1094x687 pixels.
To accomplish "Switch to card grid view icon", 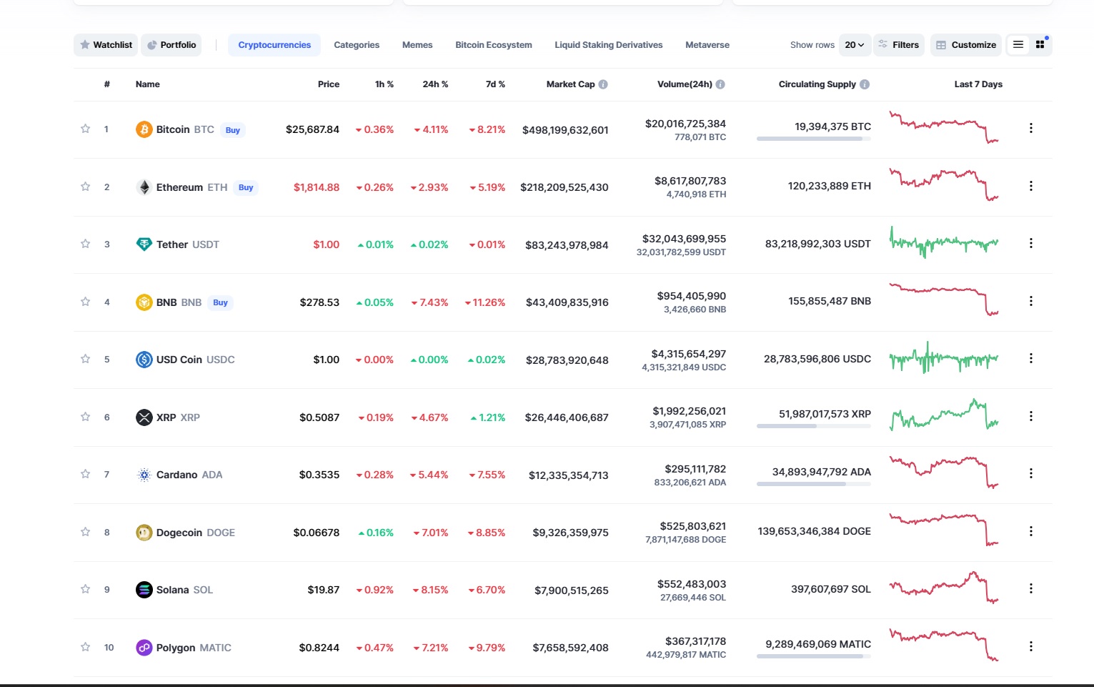I will (1040, 44).
